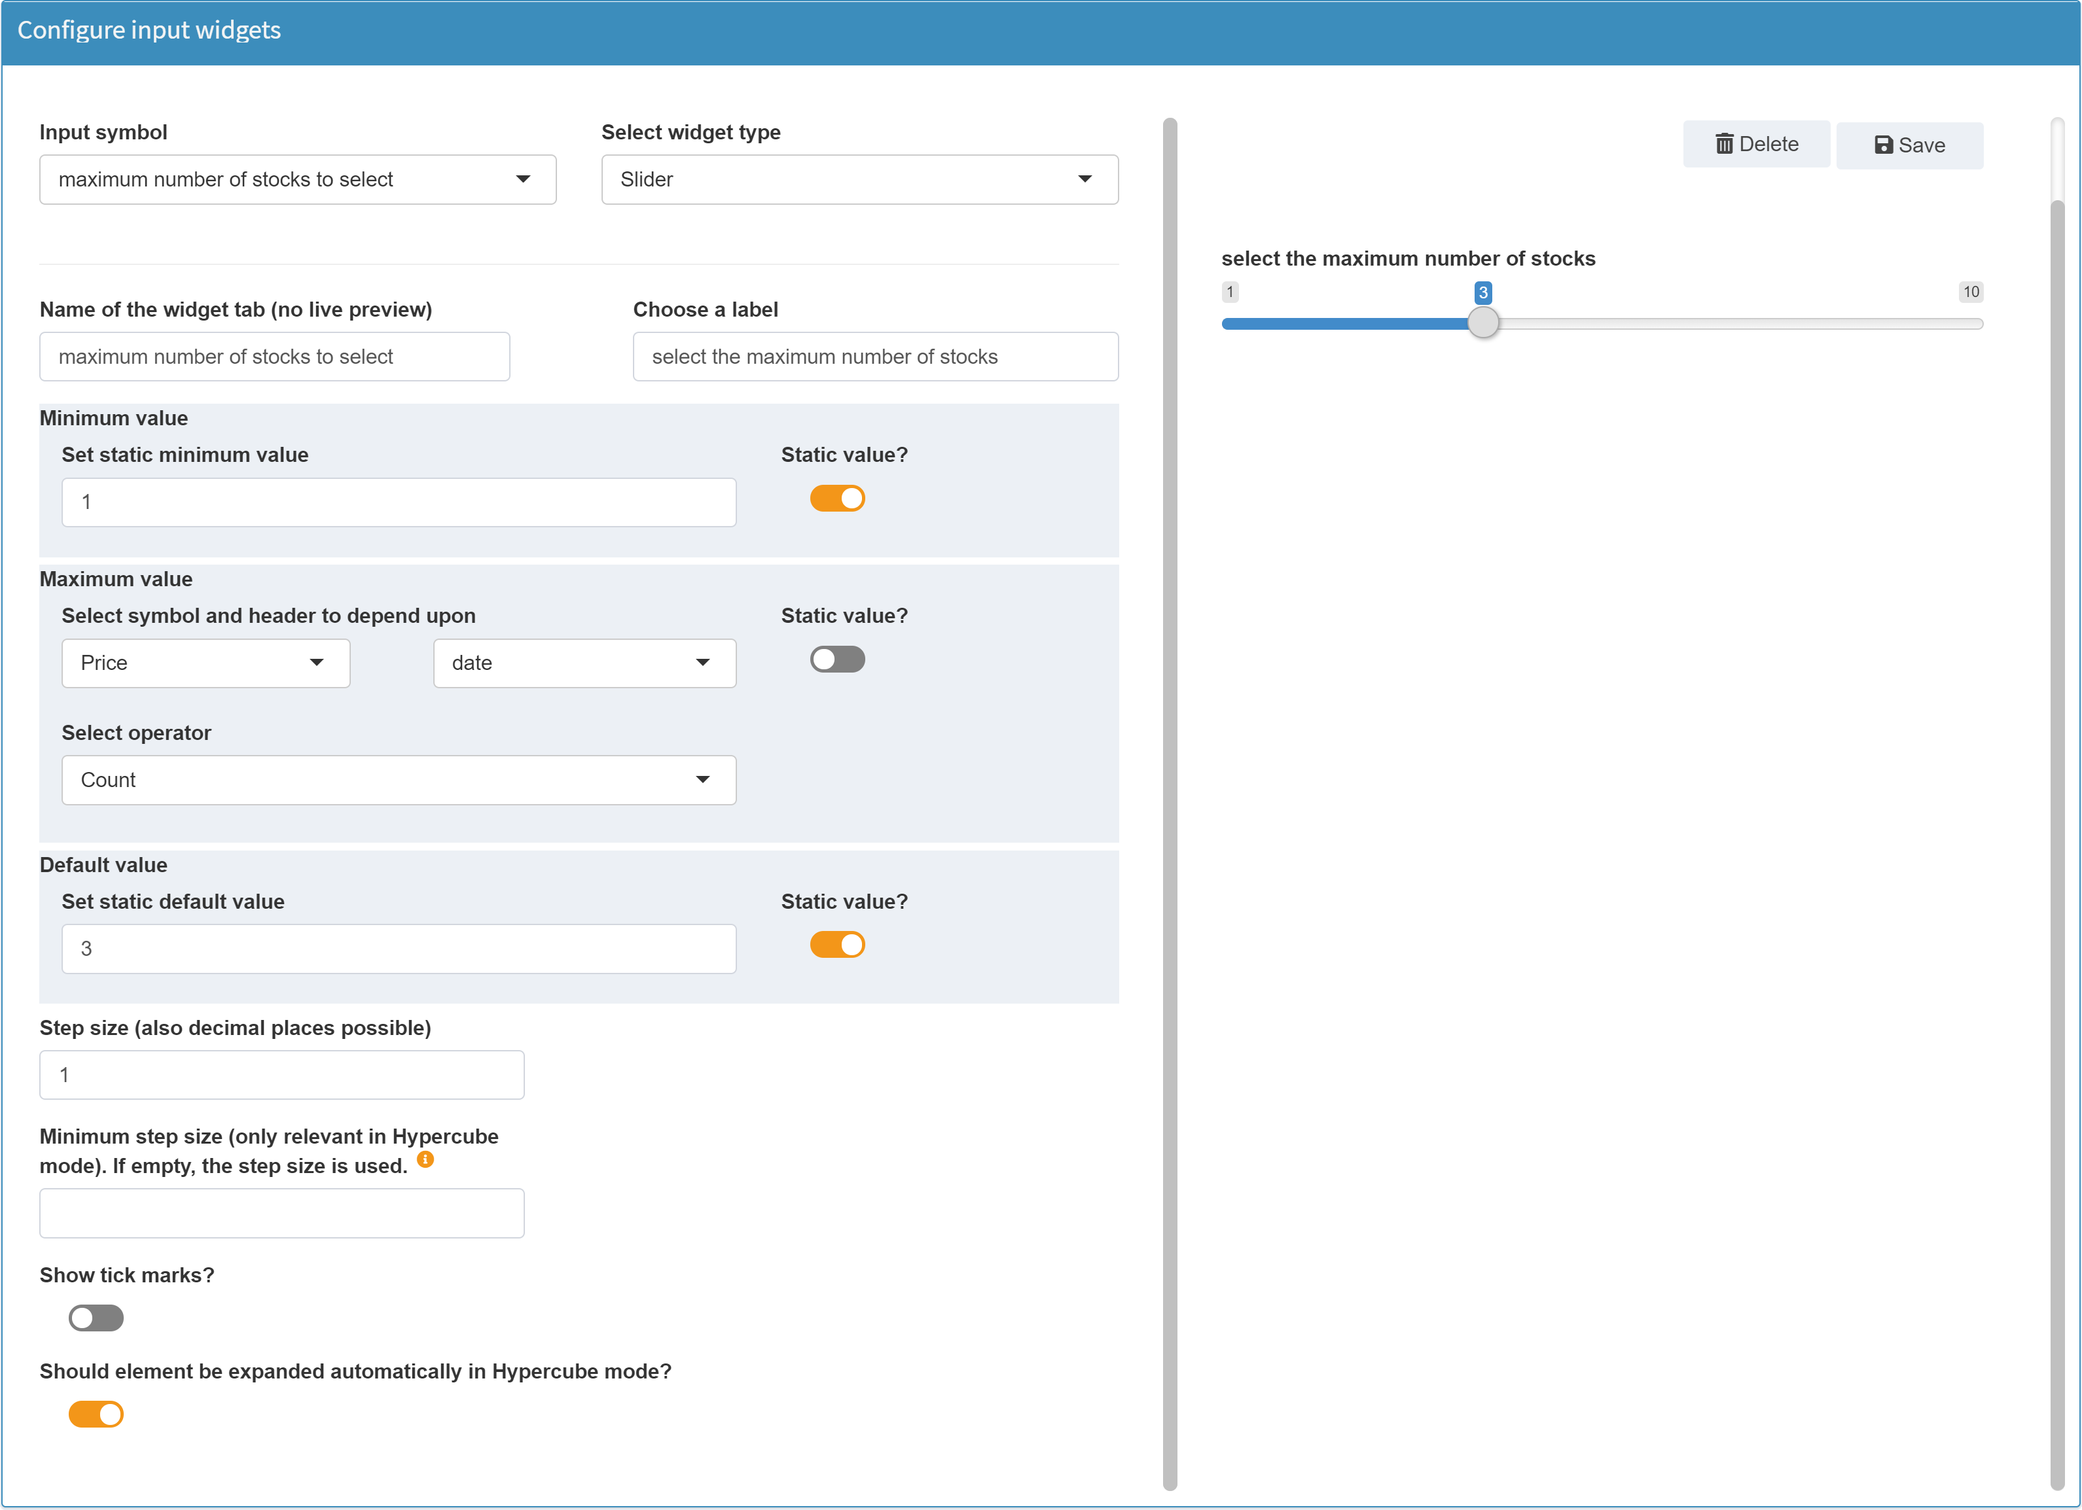
Task: Click the static minimum value field
Action: 399,502
